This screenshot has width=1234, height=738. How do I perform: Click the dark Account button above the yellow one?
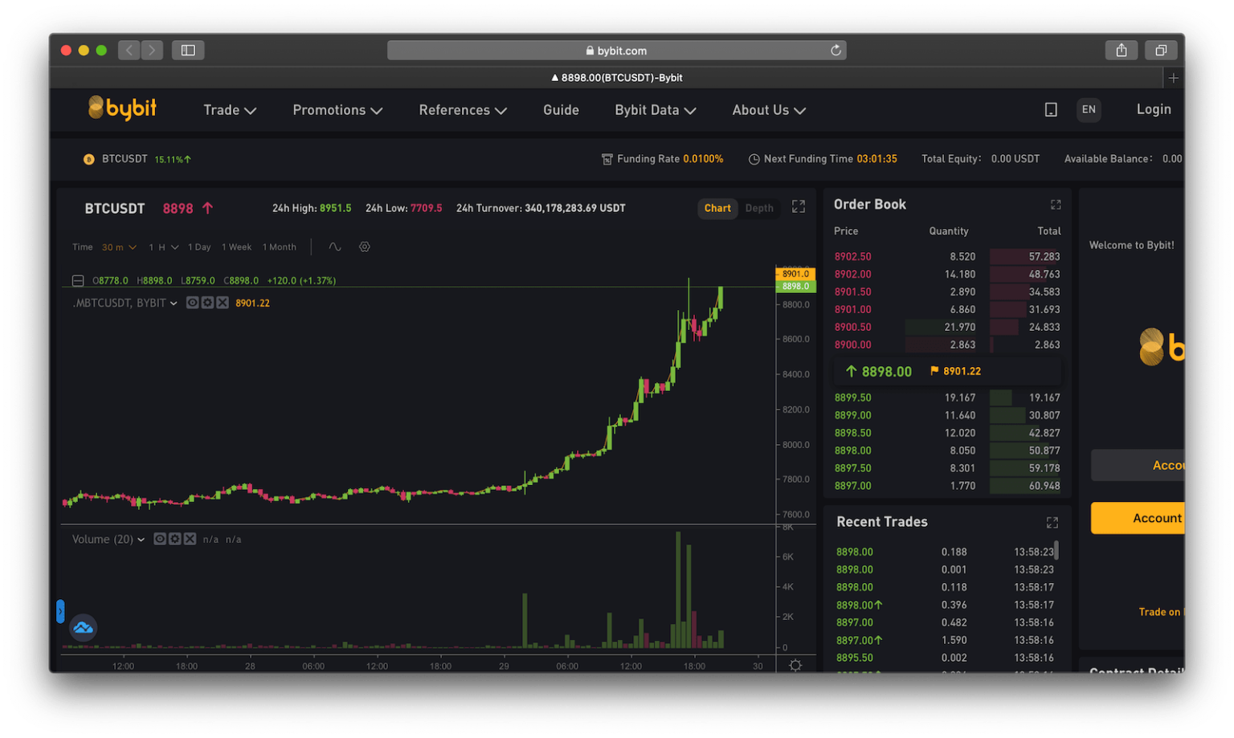1138,465
